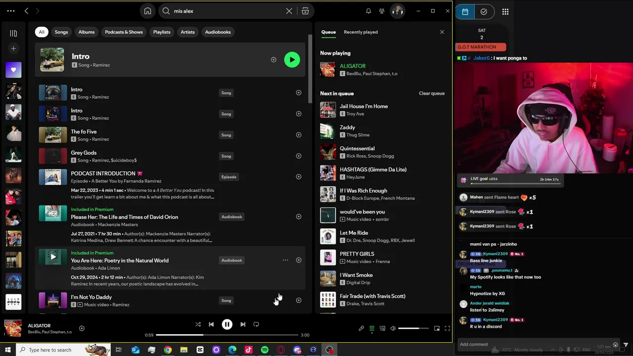Open Spotify from the taskbar
This screenshot has width=633, height=356.
tap(265, 350)
